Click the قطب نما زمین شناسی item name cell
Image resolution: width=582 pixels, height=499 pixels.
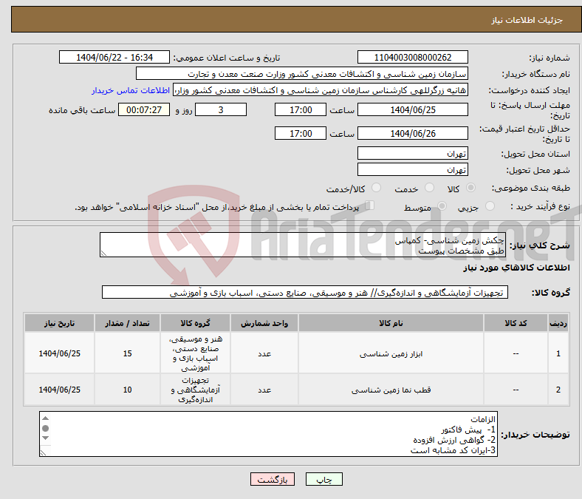click(391, 390)
